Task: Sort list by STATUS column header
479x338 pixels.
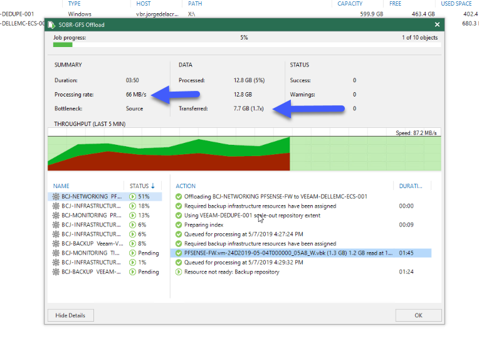Action: pyautogui.click(x=142, y=186)
